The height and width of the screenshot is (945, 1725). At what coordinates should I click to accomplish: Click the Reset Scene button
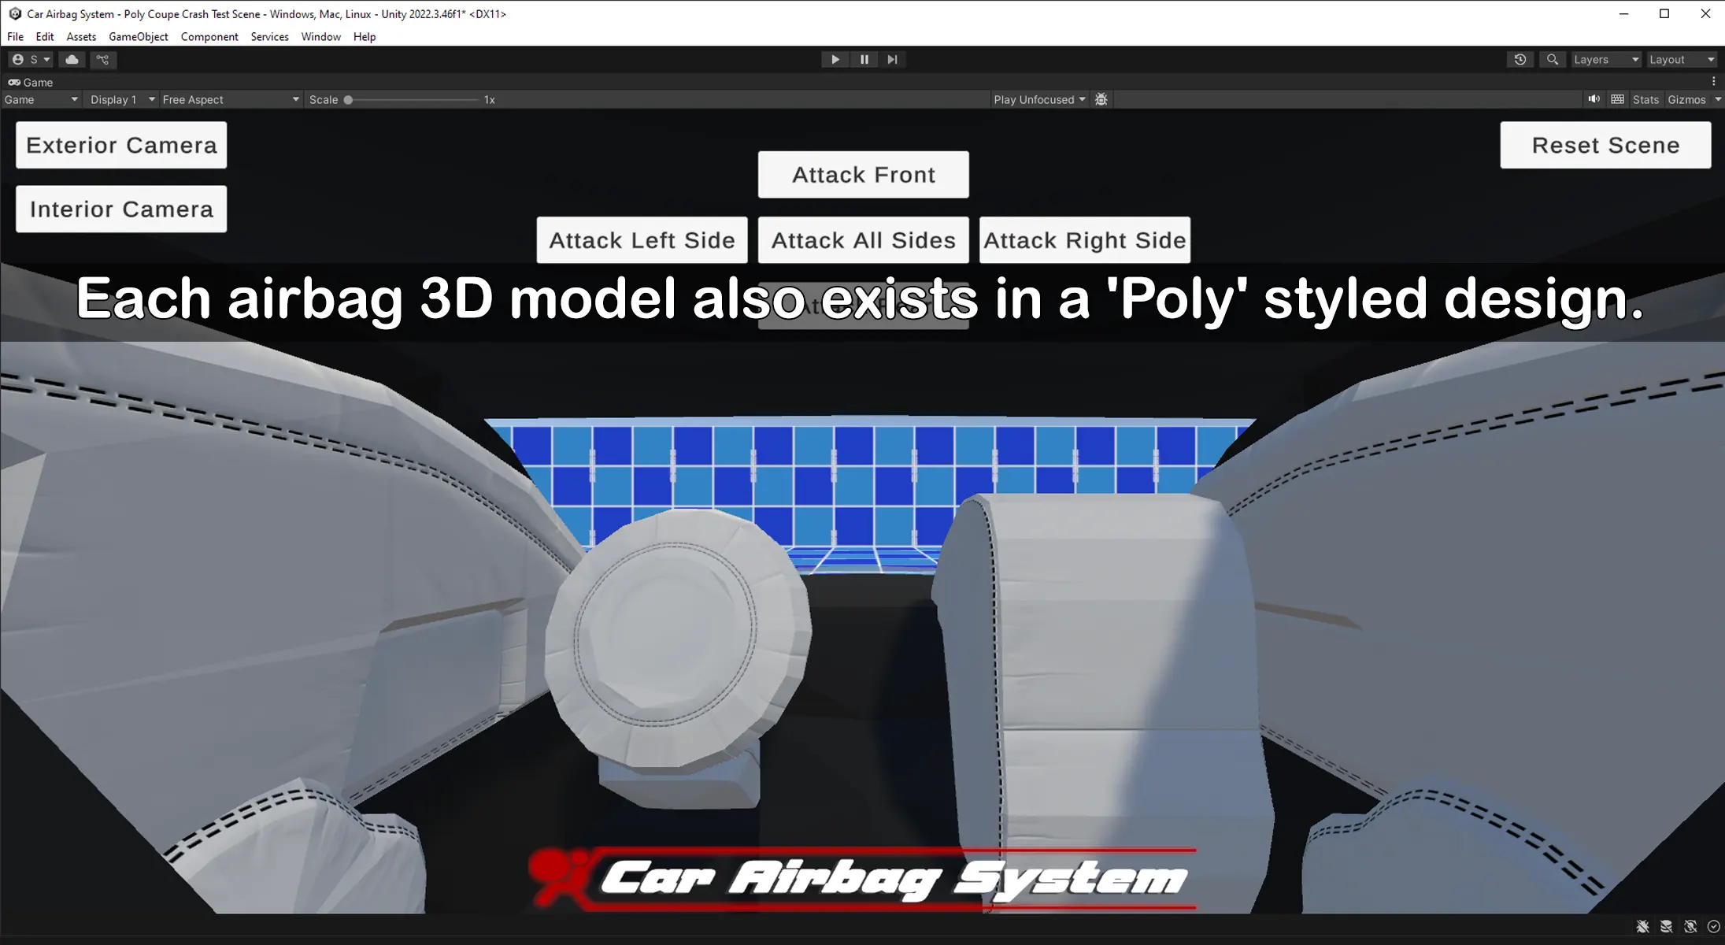point(1605,146)
